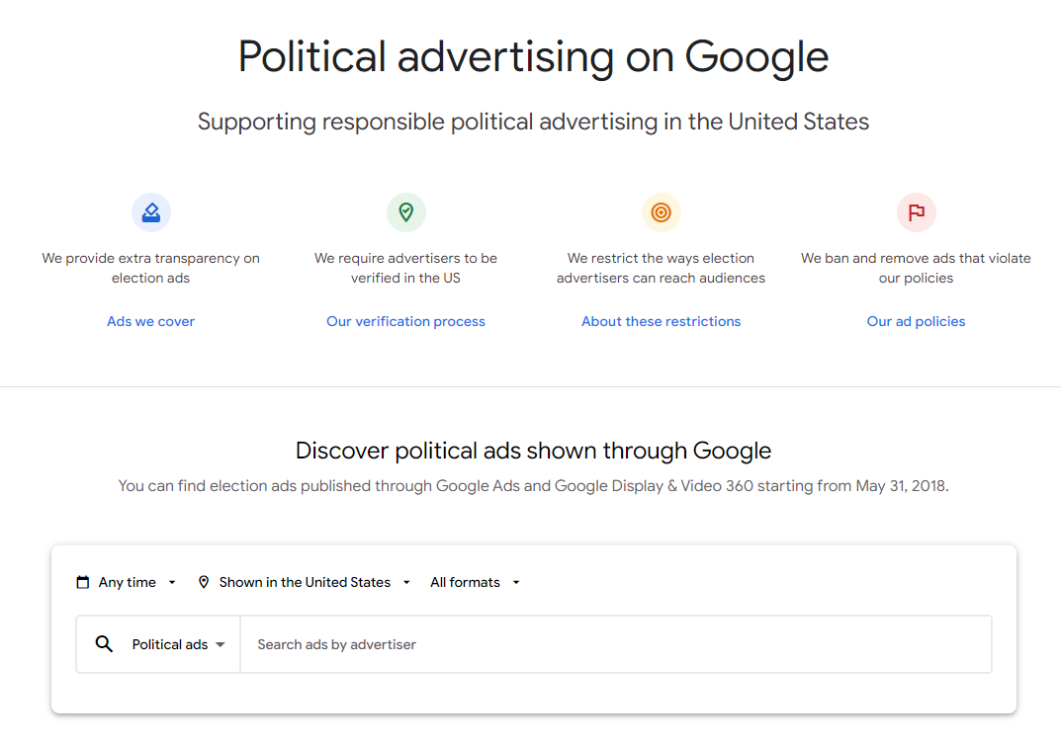Screen dimensions: 1061x748
Task: Click the calendar icon beside Any time
Action: (83, 582)
